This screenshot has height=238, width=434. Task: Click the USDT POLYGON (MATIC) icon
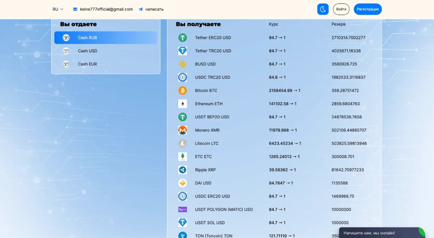click(182, 209)
